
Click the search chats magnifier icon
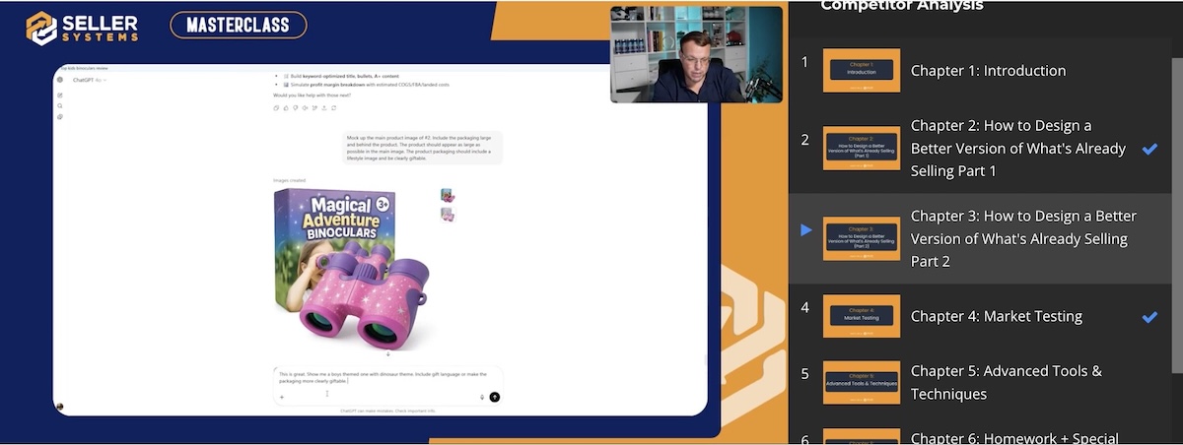[60, 105]
